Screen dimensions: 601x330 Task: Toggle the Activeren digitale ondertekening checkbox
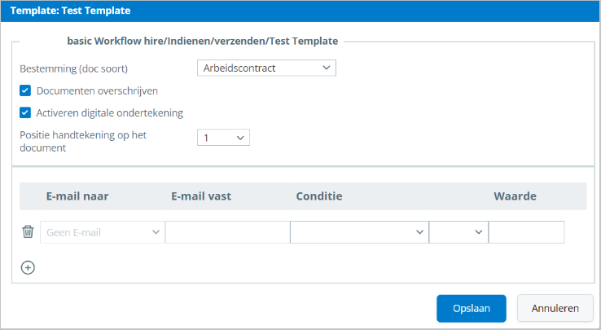click(25, 112)
